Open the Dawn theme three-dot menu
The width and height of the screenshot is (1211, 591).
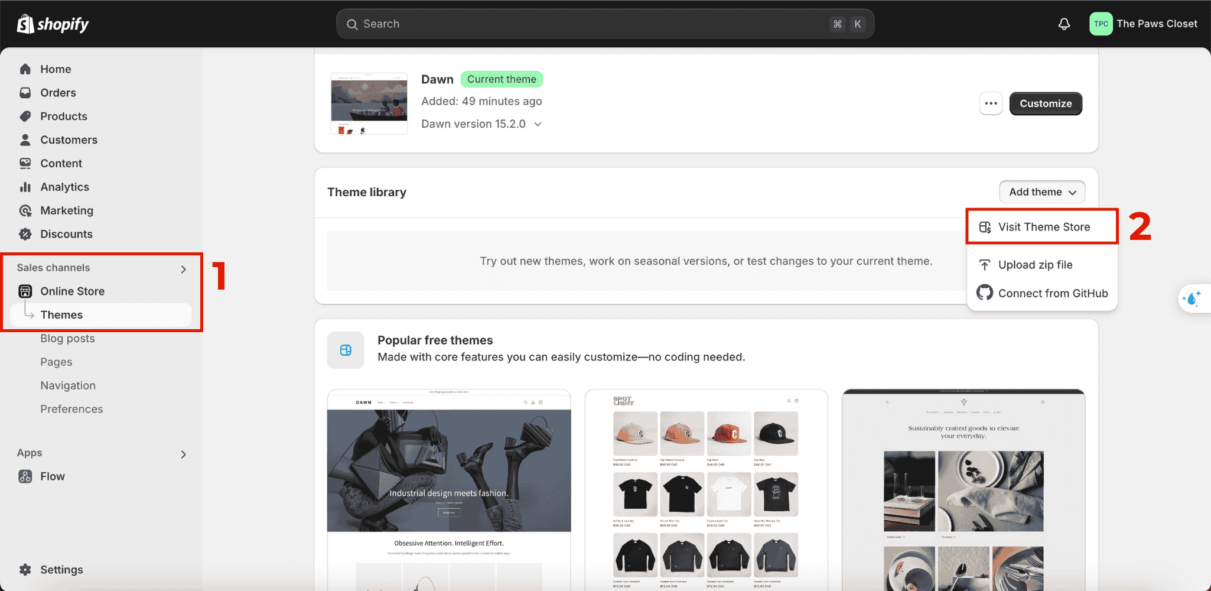pos(991,103)
